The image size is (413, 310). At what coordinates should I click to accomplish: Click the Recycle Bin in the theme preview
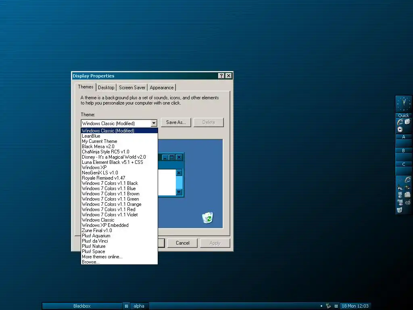pyautogui.click(x=208, y=218)
